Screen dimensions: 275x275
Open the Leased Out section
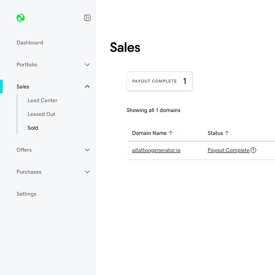coord(41,114)
